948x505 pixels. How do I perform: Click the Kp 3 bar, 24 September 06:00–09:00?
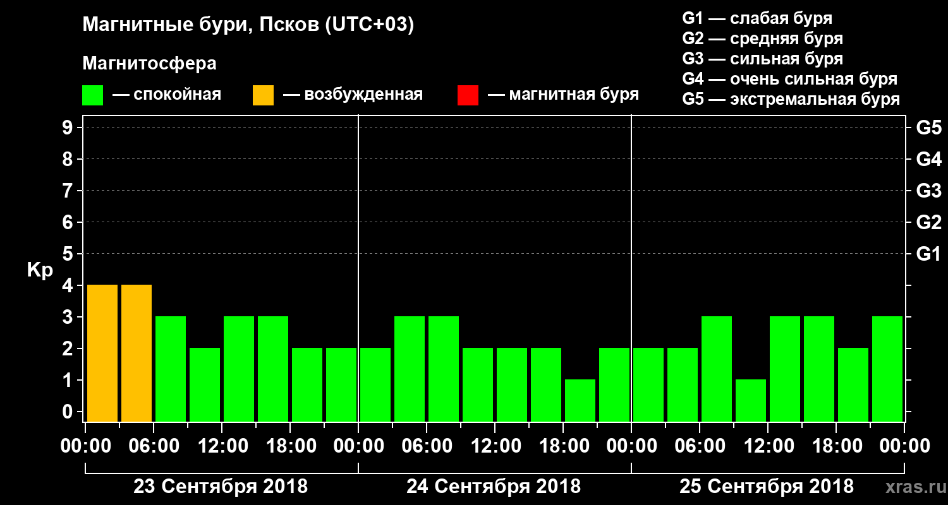(444, 369)
